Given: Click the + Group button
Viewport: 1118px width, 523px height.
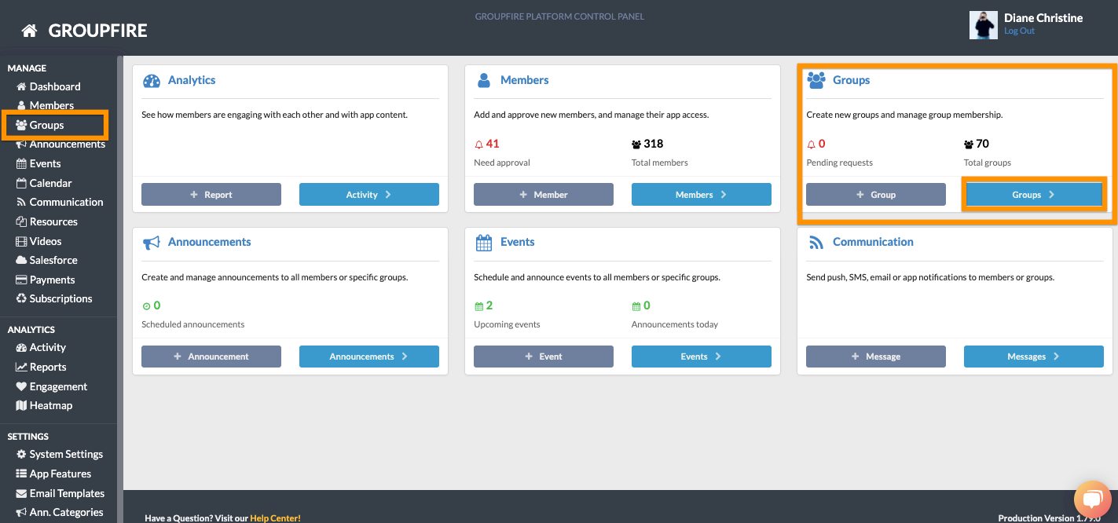Looking at the screenshot, I should [876, 195].
